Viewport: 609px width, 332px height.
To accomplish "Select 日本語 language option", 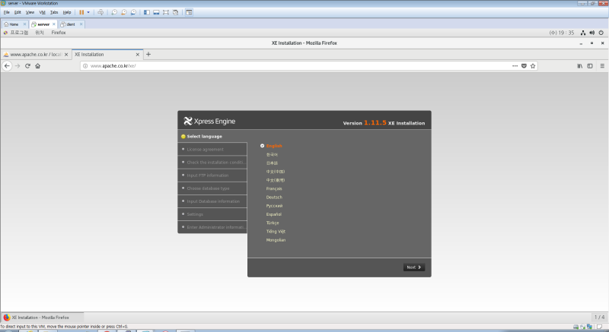I will coord(272,163).
